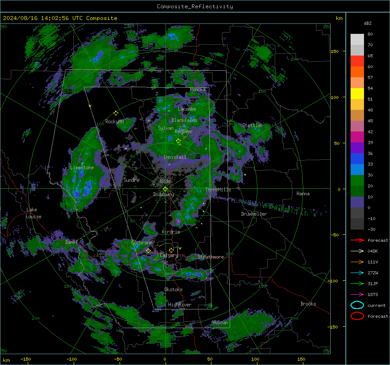
Task: Click the bright yellow swatch in dBZ scale
Action: point(357,94)
